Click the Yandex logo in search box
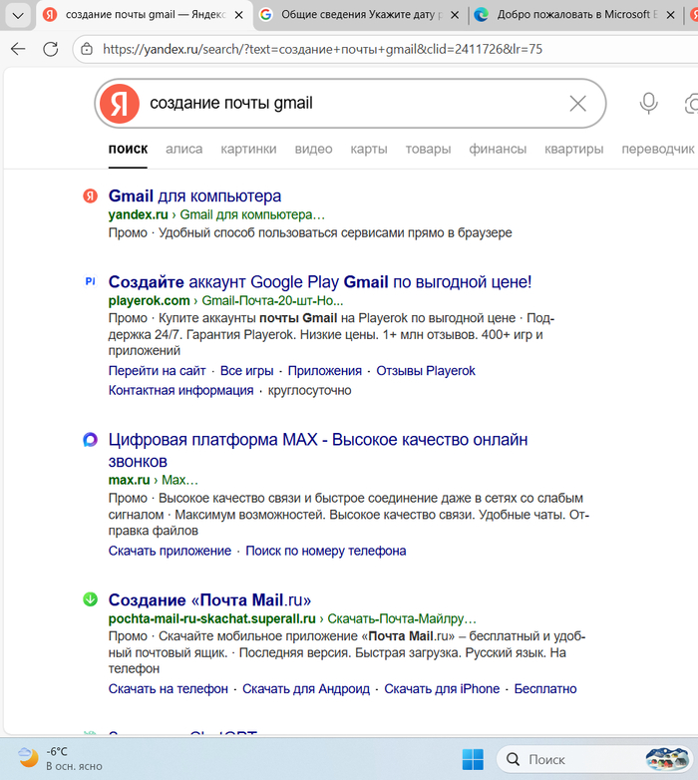The height and width of the screenshot is (780, 698). pyautogui.click(x=120, y=104)
